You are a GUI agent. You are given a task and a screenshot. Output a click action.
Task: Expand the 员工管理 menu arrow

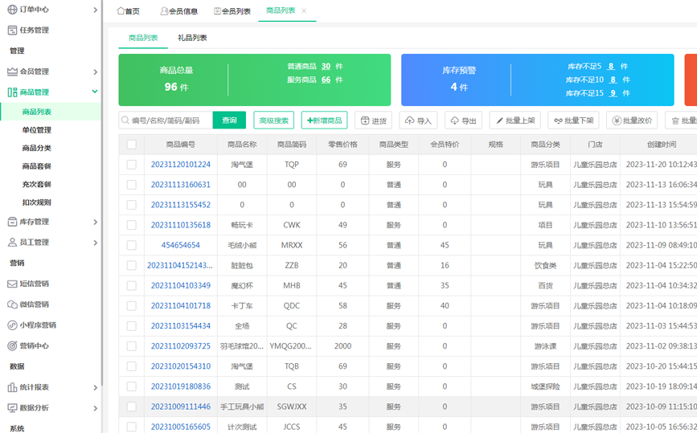click(95, 243)
